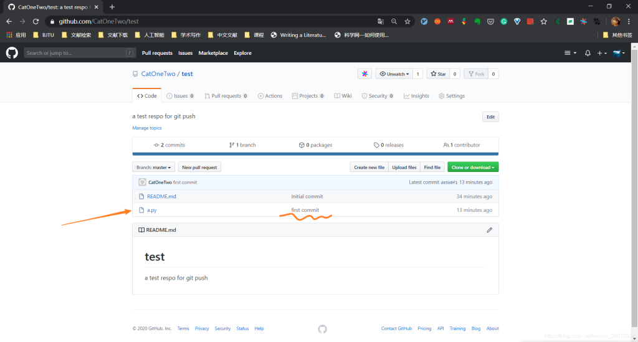Open the Wiki tab
Viewport: 638px width, 342px height.
343,96
